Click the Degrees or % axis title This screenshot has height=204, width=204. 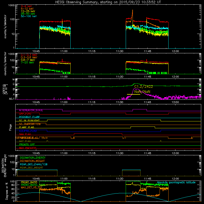pyautogui.click(x=7, y=191)
